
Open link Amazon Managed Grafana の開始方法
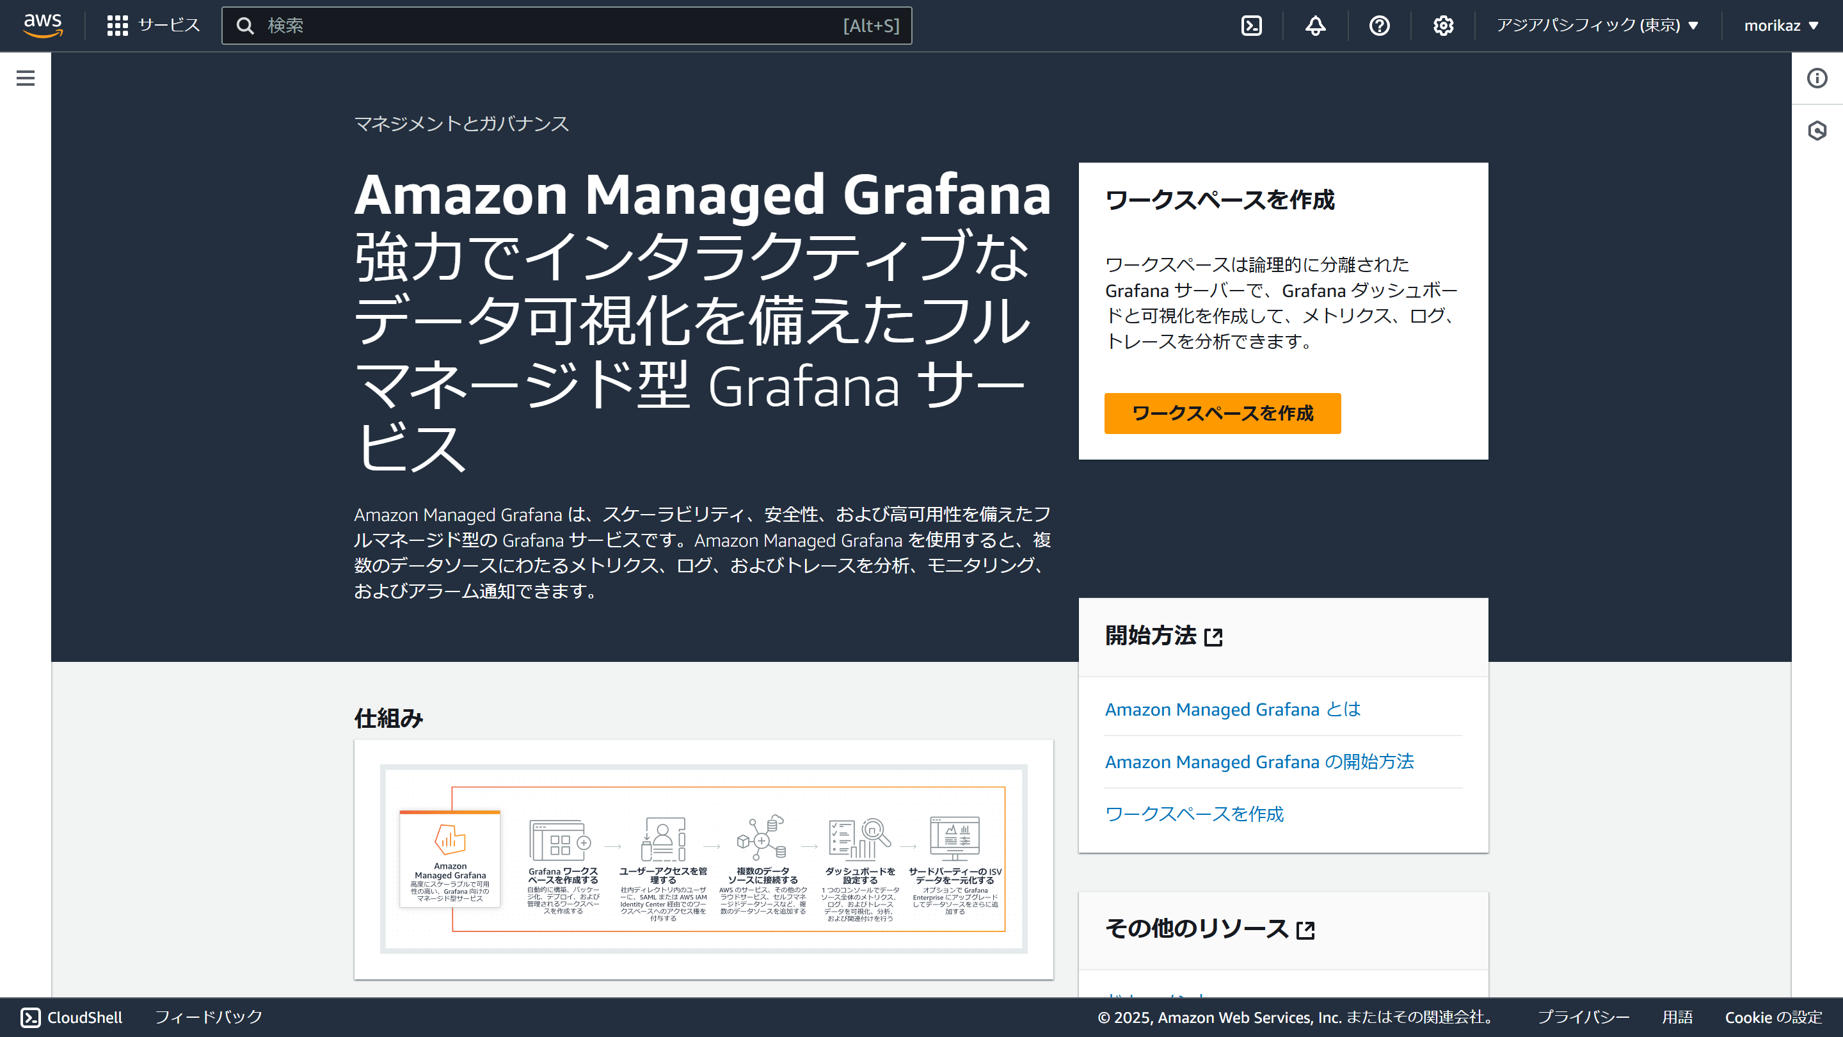click(1259, 762)
